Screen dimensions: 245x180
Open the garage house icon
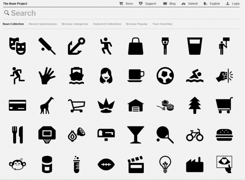136,105
